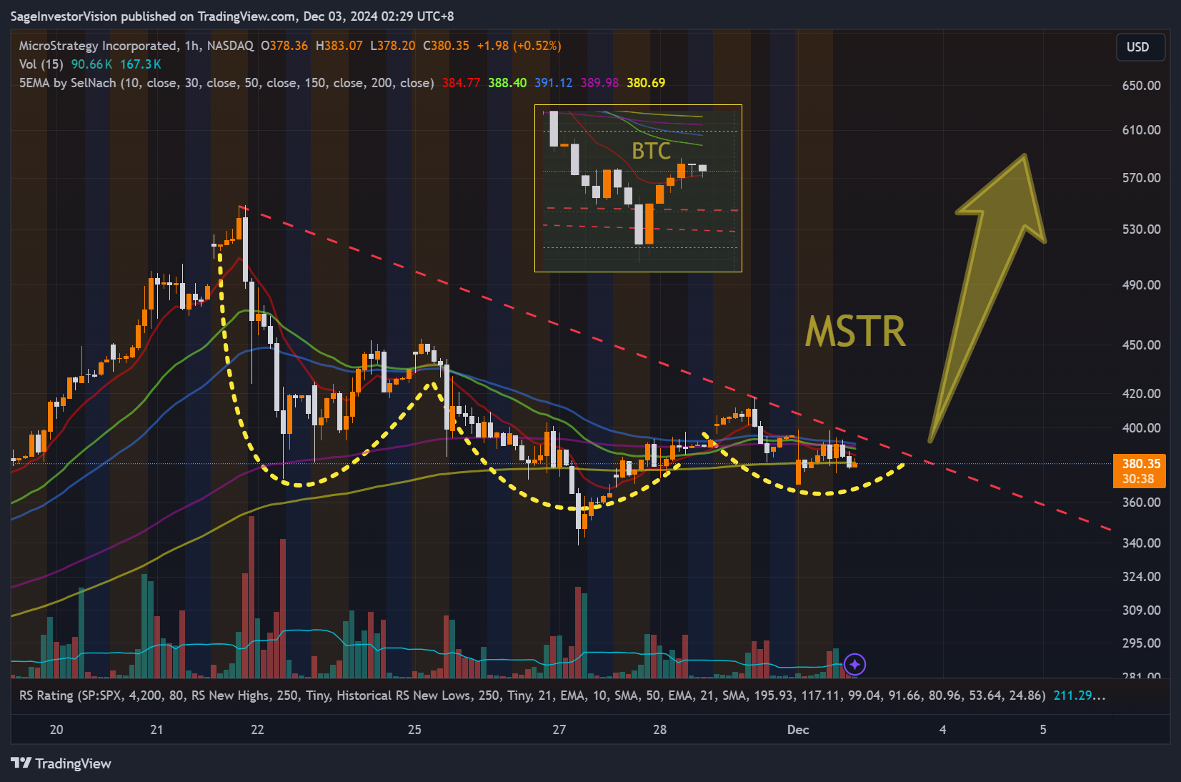The width and height of the screenshot is (1181, 782).
Task: Click the 650.00 price axis label
Action: (1141, 86)
